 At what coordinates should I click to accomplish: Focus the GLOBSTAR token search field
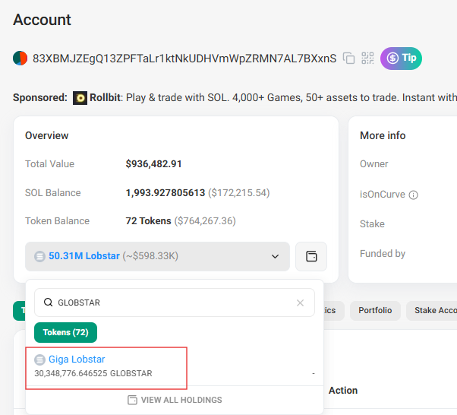point(175,303)
